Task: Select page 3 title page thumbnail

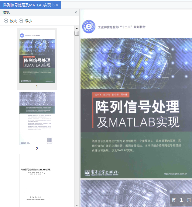Action: coord(37,181)
